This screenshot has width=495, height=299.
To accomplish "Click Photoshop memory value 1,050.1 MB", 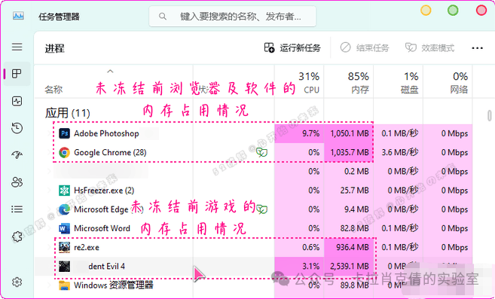I will click(x=350, y=133).
